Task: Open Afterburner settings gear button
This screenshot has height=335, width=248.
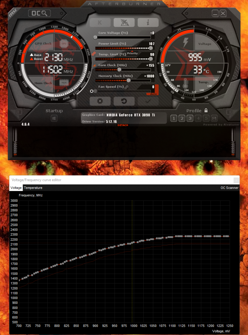Action: 100,101
